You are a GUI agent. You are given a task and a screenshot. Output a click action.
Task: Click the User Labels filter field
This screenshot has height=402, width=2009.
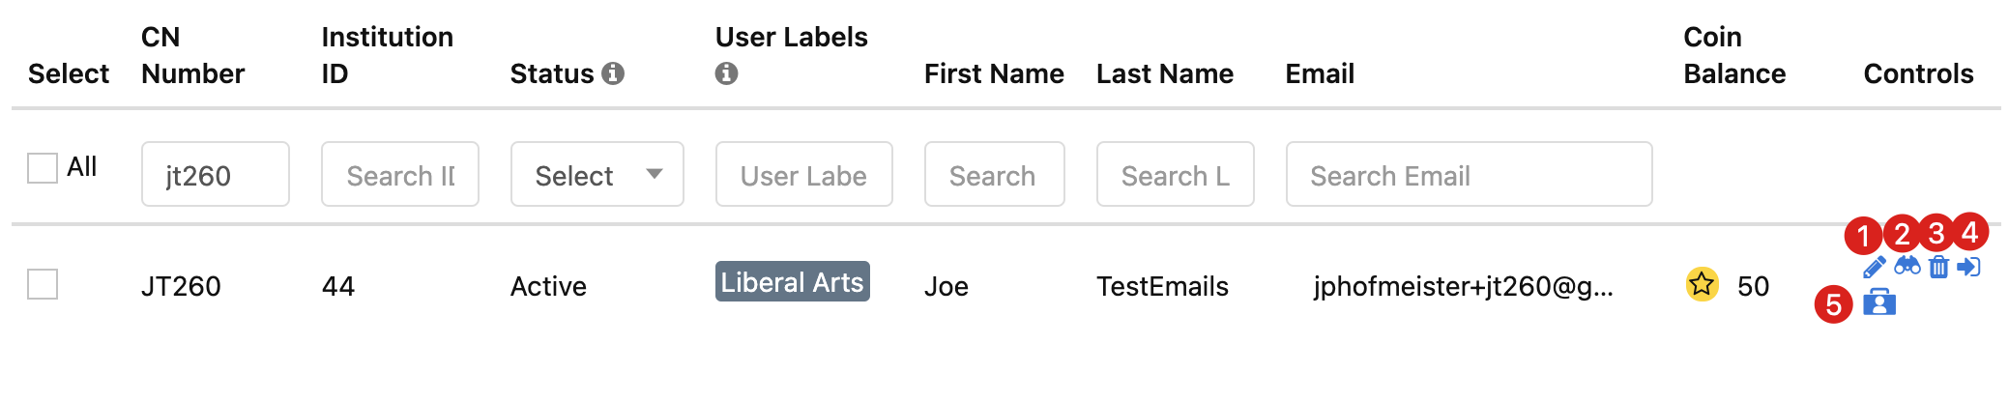point(803,174)
